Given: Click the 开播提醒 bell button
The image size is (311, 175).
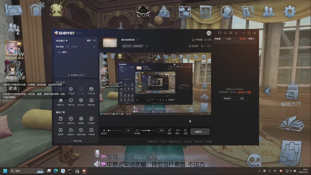Looking at the screenshot, I should (x=197, y=40).
